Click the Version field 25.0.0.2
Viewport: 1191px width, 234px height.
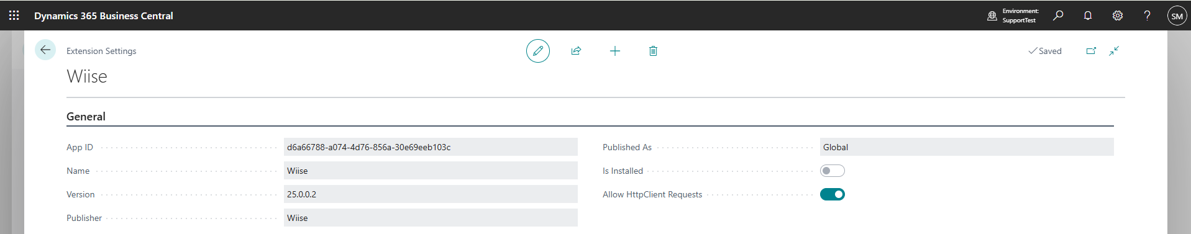pos(431,194)
